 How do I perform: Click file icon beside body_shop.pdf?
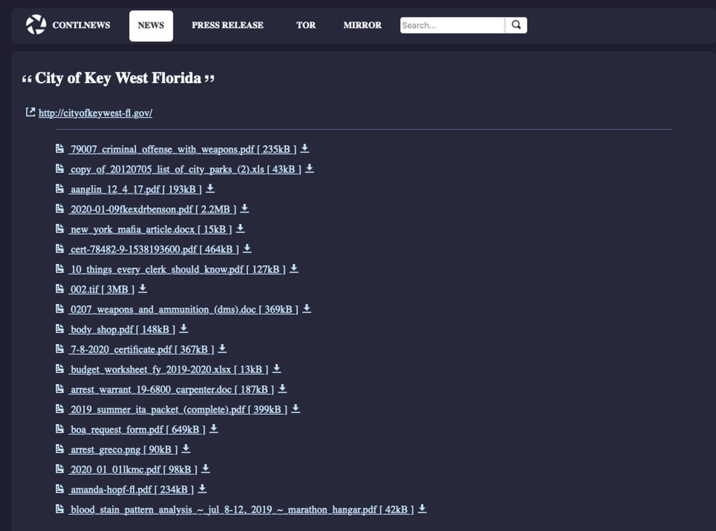tap(60, 328)
